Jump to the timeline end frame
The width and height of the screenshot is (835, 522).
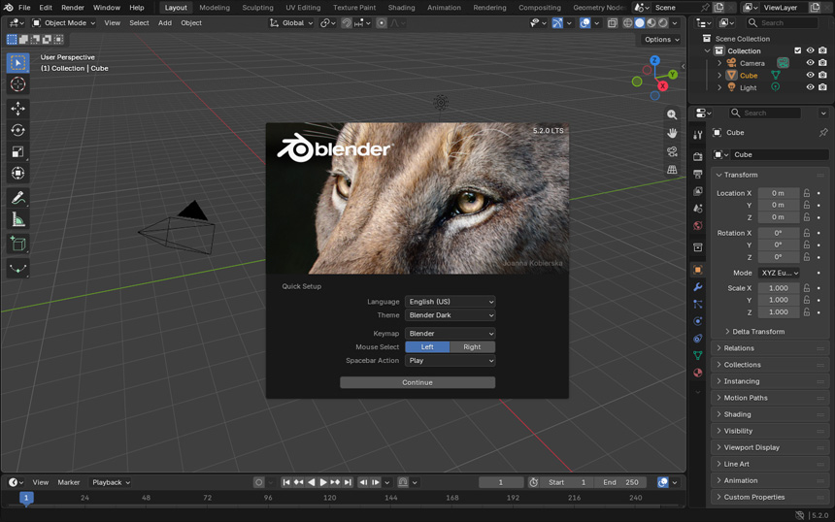click(348, 482)
